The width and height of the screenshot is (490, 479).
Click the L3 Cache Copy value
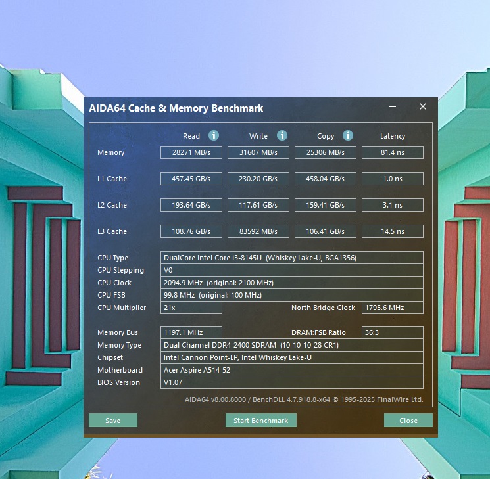click(x=326, y=231)
